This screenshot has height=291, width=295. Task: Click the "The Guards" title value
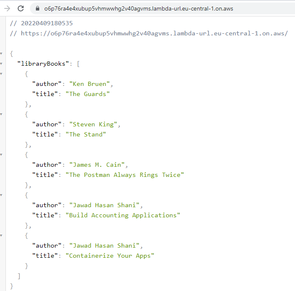87,94
